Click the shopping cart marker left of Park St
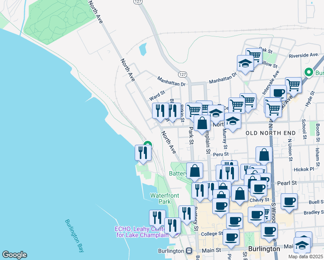 (194, 111)
